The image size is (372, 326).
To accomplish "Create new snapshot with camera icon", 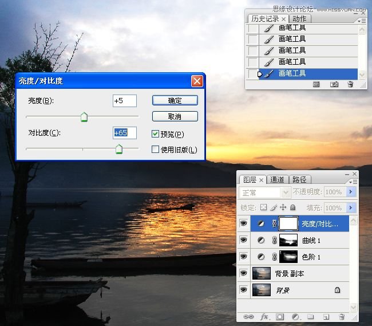I will coord(334,84).
